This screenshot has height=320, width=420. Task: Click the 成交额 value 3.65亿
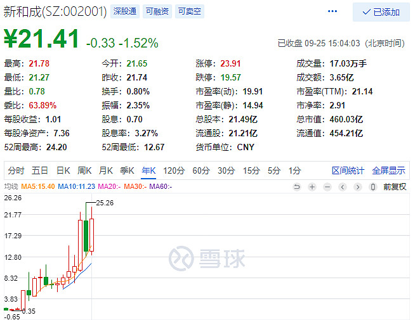point(341,77)
